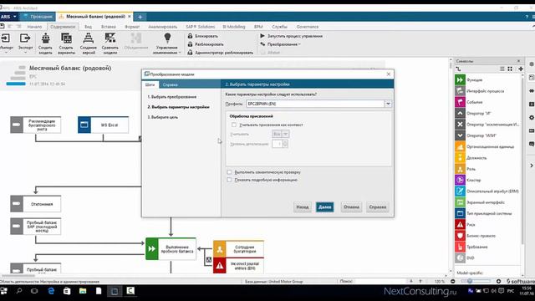Add symbols with plus icon in Символы panel
The image size is (535, 301).
pos(521,69)
